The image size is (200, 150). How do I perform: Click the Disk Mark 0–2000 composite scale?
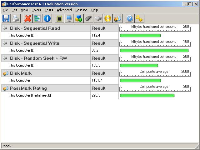155,73
